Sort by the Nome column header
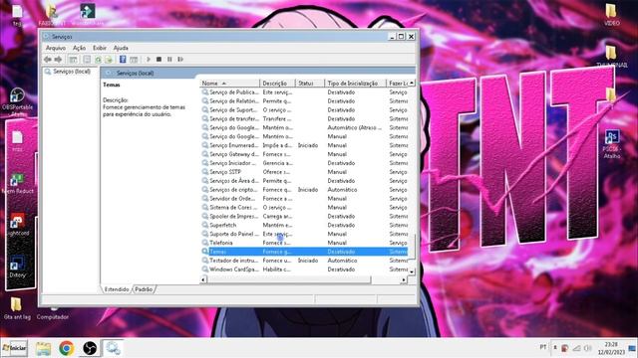 click(x=230, y=84)
